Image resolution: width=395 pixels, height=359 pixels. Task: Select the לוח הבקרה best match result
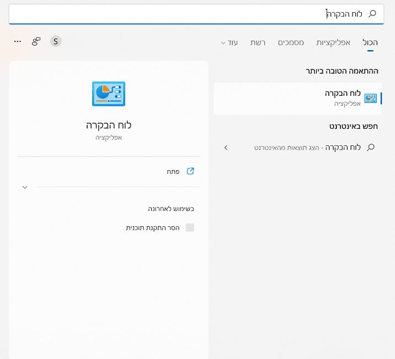click(x=298, y=99)
